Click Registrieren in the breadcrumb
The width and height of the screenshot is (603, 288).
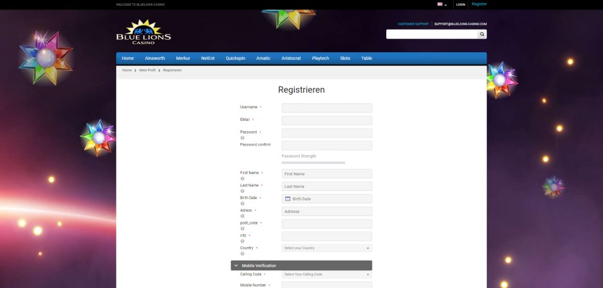coord(173,70)
